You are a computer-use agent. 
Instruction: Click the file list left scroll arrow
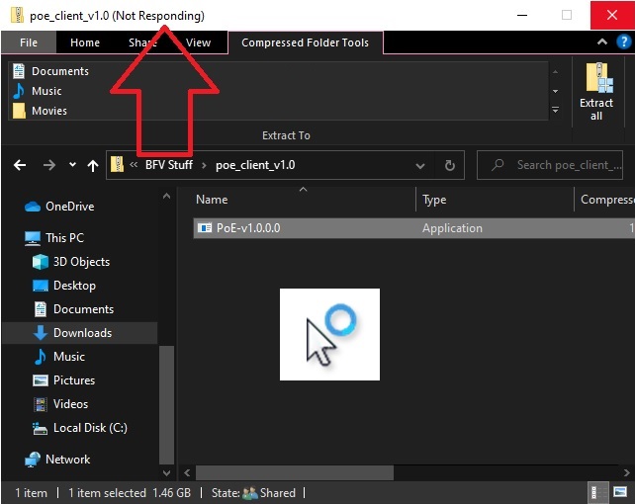tap(187, 472)
